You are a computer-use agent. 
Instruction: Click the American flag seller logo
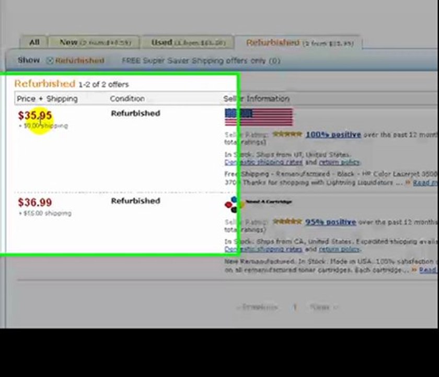(259, 117)
